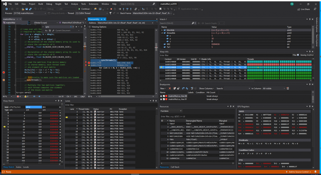Image resolution: width=321 pixels, height=175 pixels.
Task: Click the Navigate Backward toolbar icon
Action: (x=6, y=9)
